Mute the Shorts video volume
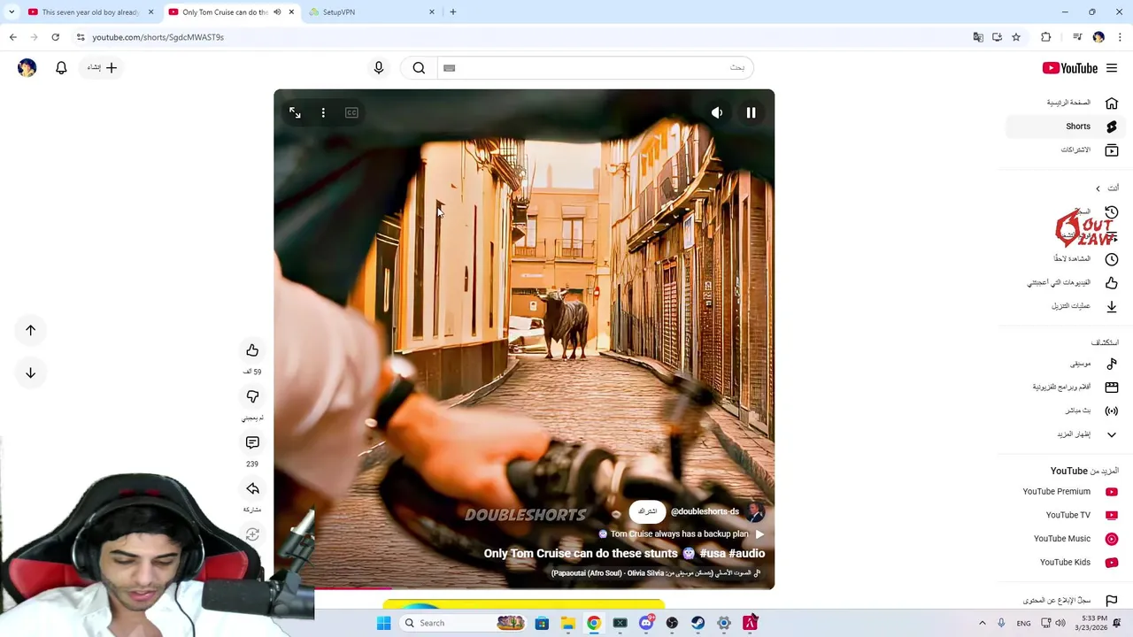 point(717,113)
